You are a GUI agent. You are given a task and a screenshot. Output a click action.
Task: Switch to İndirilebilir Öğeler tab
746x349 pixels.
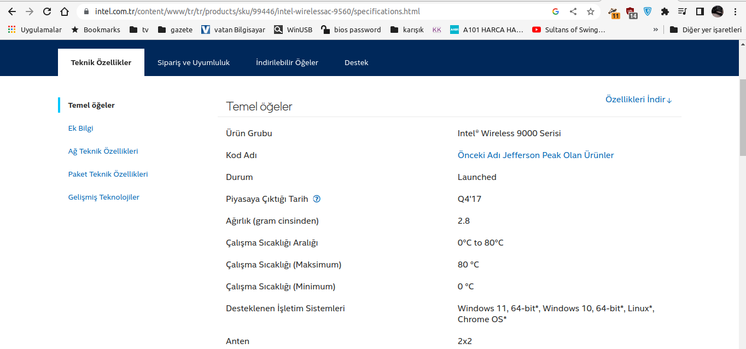287,62
